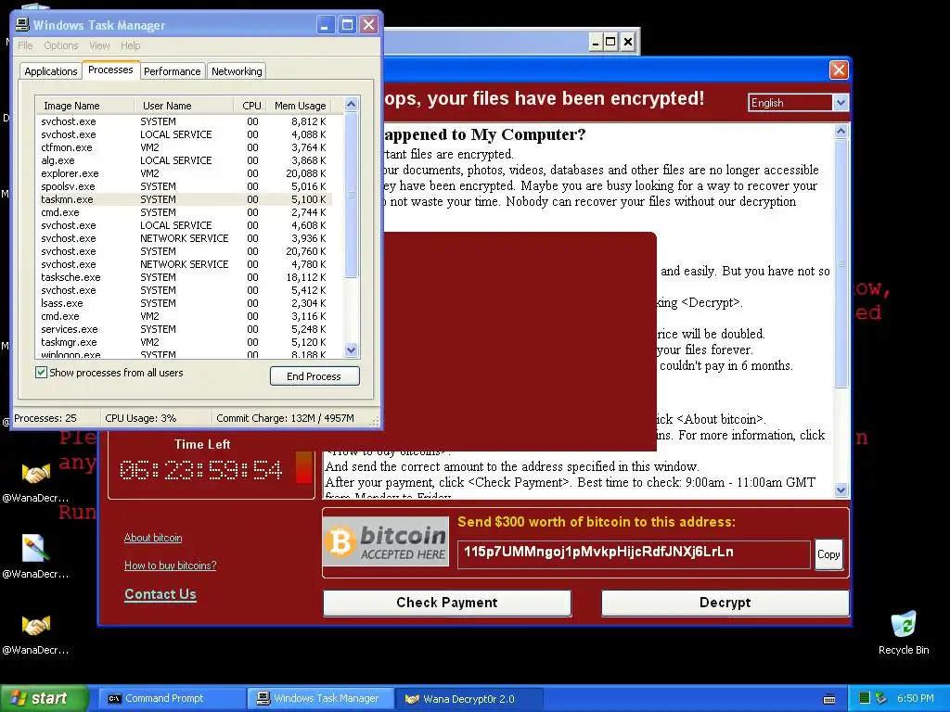Switch to the Applications tab
The width and height of the screenshot is (950, 712).
[51, 70]
